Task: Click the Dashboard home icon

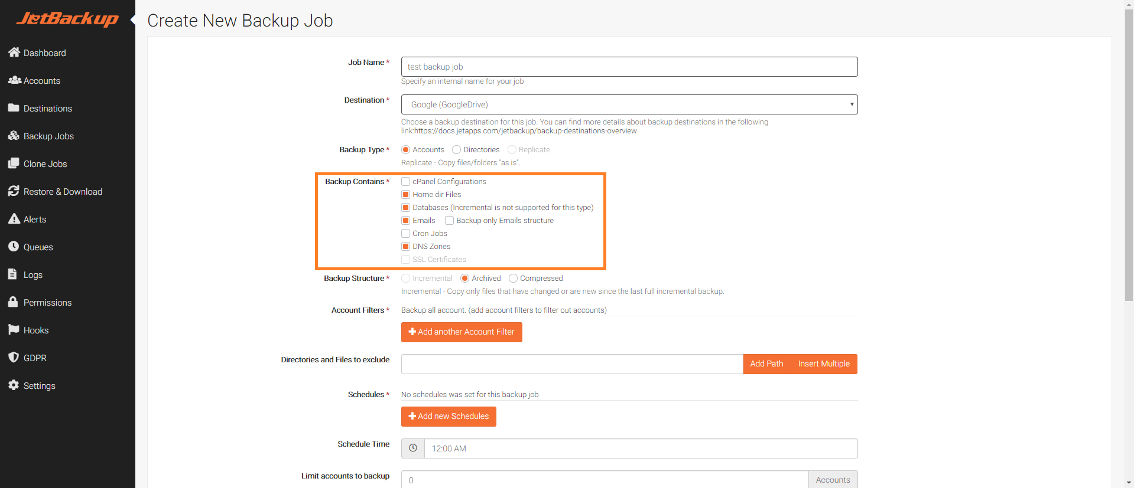Action: tap(14, 53)
